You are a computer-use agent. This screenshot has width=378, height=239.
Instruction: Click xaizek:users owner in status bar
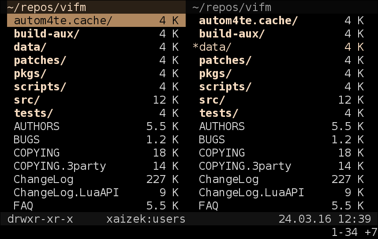tap(146, 219)
